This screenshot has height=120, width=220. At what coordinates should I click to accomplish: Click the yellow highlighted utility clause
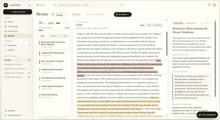(118, 103)
